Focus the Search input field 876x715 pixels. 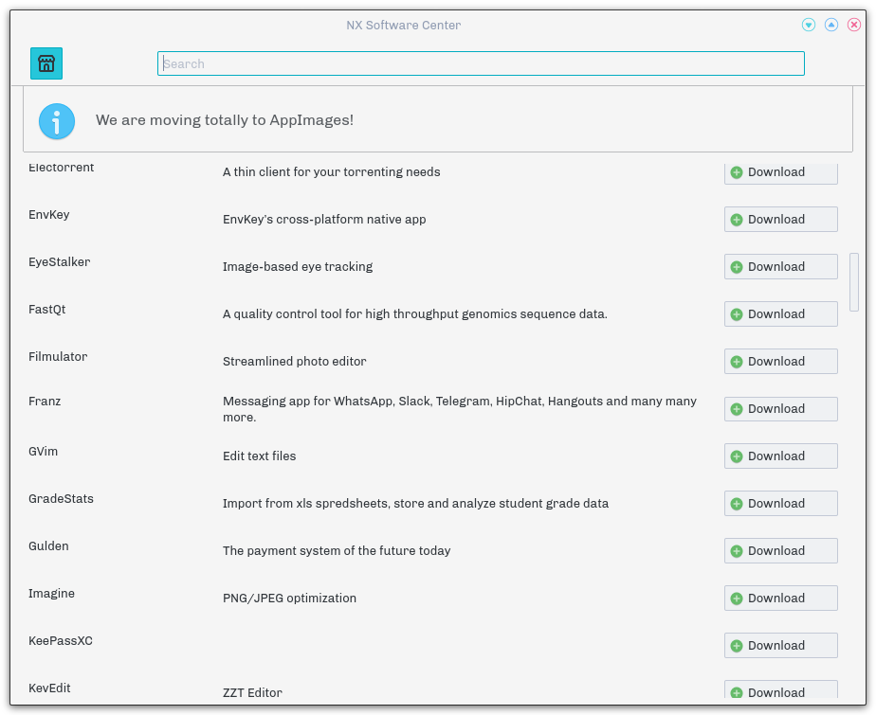481,63
